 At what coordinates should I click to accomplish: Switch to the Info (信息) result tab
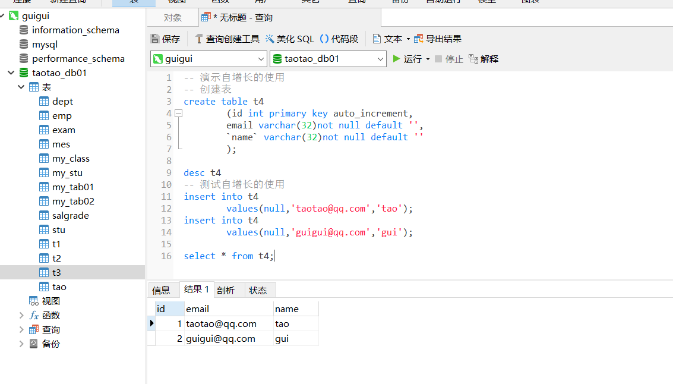pos(162,290)
